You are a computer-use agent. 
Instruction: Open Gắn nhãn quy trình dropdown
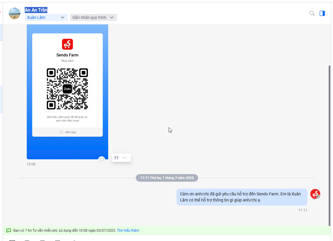pos(93,17)
